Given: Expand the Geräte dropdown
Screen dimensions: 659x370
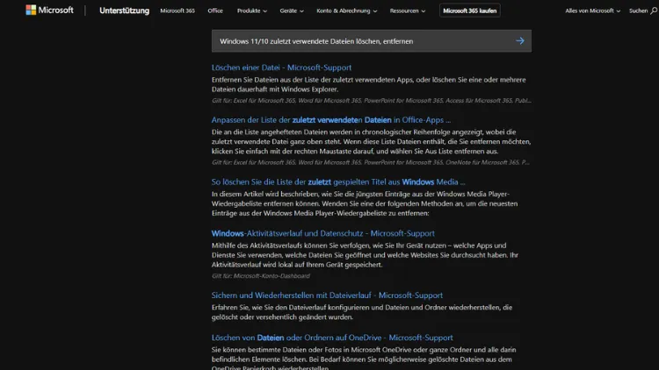Looking at the screenshot, I should pos(292,11).
